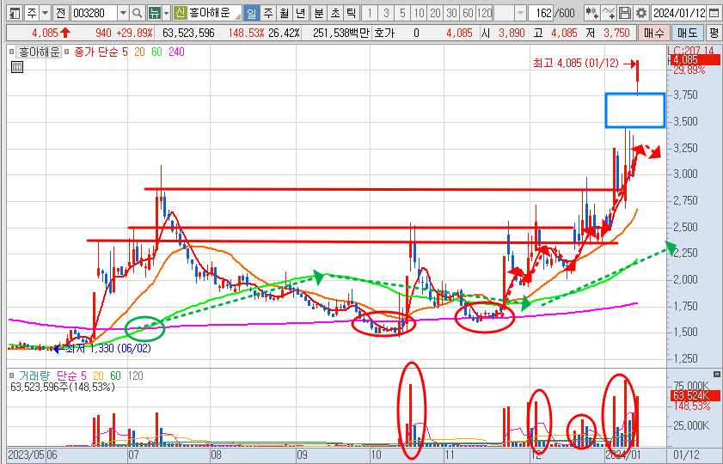The image size is (723, 464).
Task: Click the floppy disk save icon
Action: [x=625, y=13]
